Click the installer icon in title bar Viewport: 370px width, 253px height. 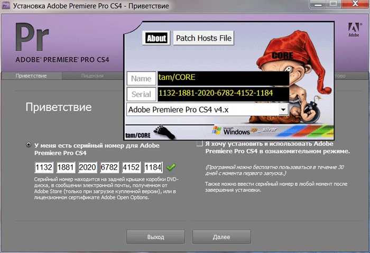click(x=6, y=5)
